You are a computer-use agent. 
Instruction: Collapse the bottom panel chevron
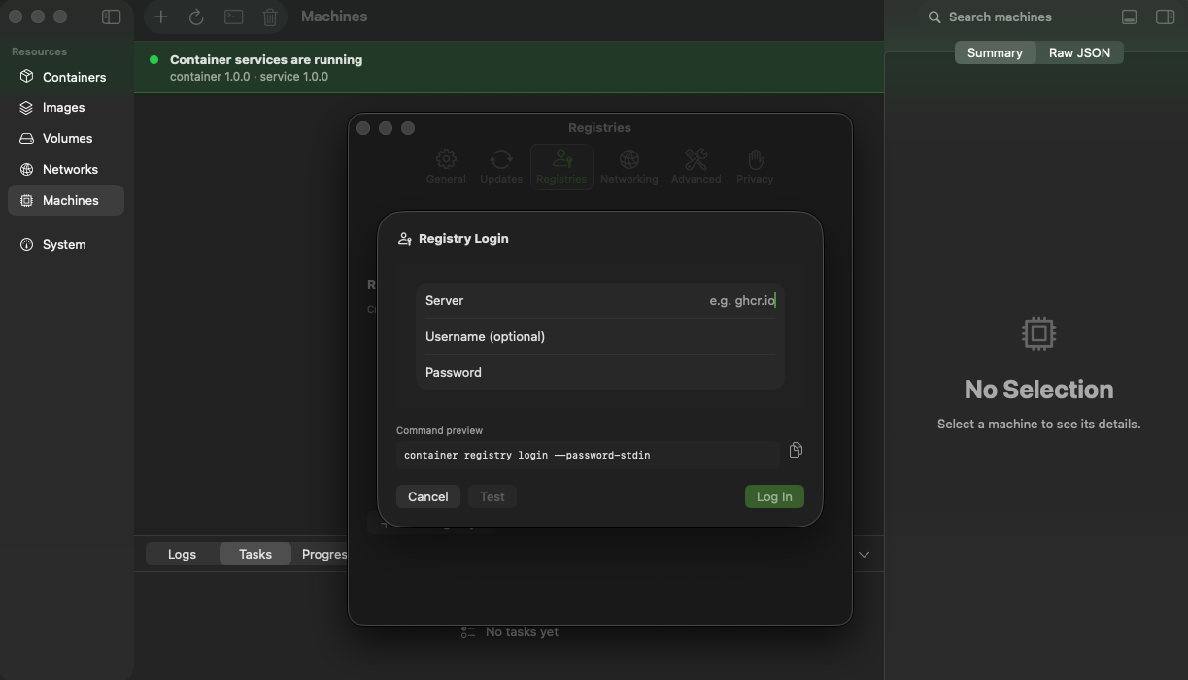point(864,555)
